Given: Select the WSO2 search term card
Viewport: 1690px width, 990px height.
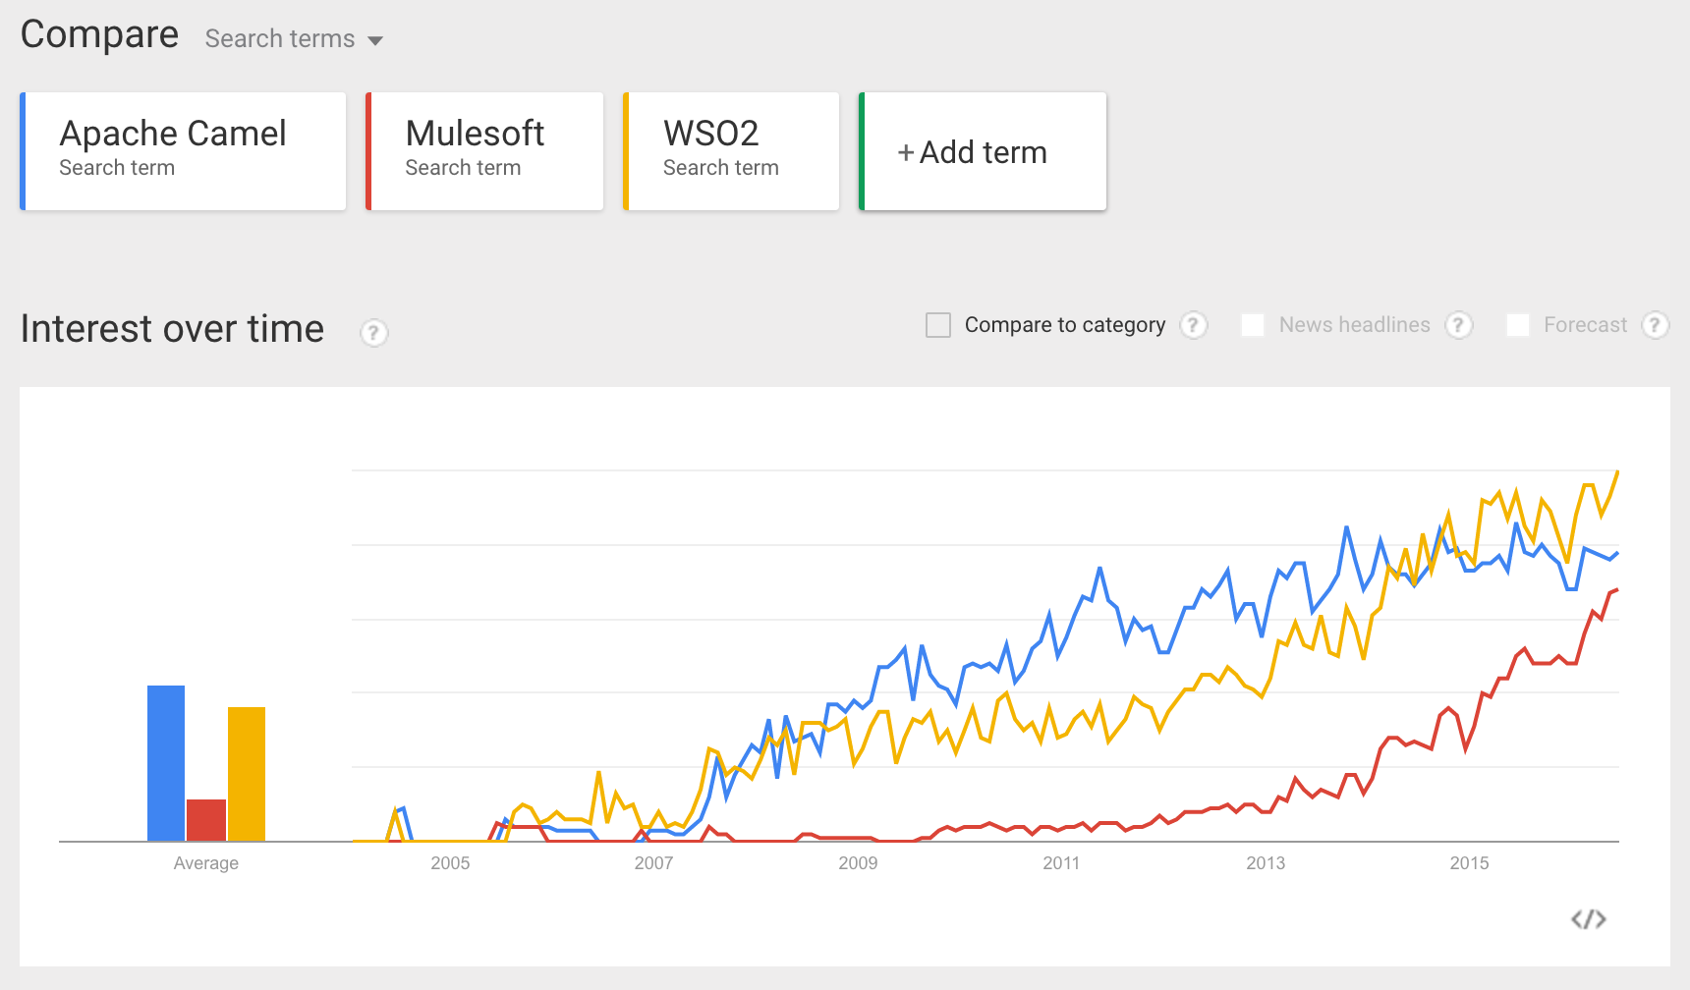Looking at the screenshot, I should (x=732, y=151).
